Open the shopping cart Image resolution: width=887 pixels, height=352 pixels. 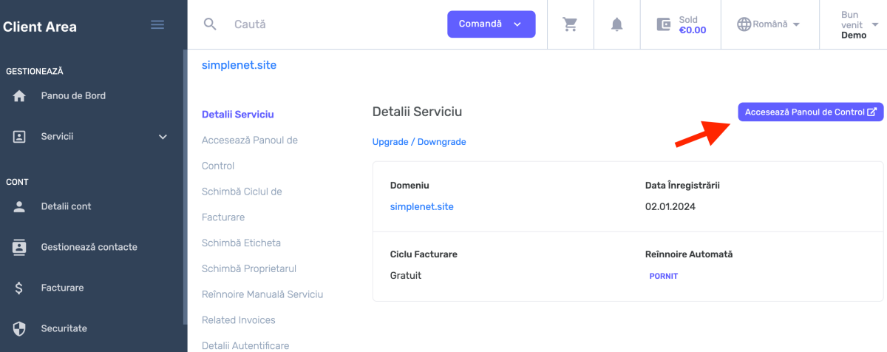click(x=570, y=24)
